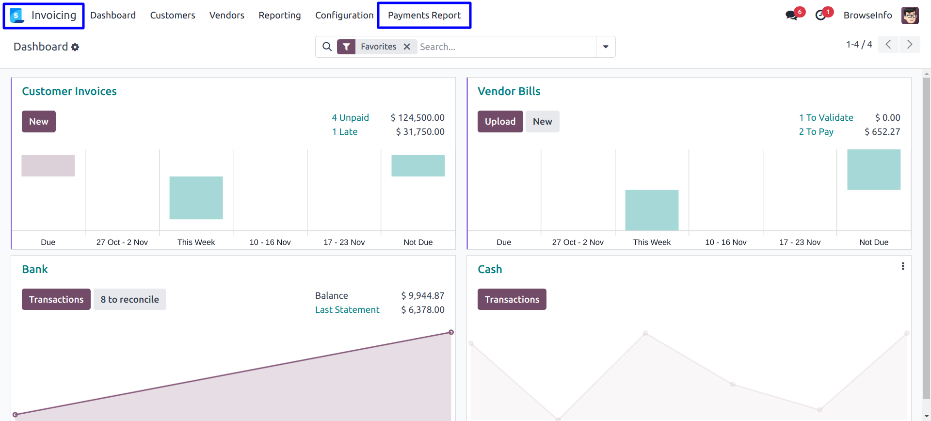Open the activities clock icon
Image resolution: width=931 pixels, height=421 pixels.
click(x=820, y=16)
